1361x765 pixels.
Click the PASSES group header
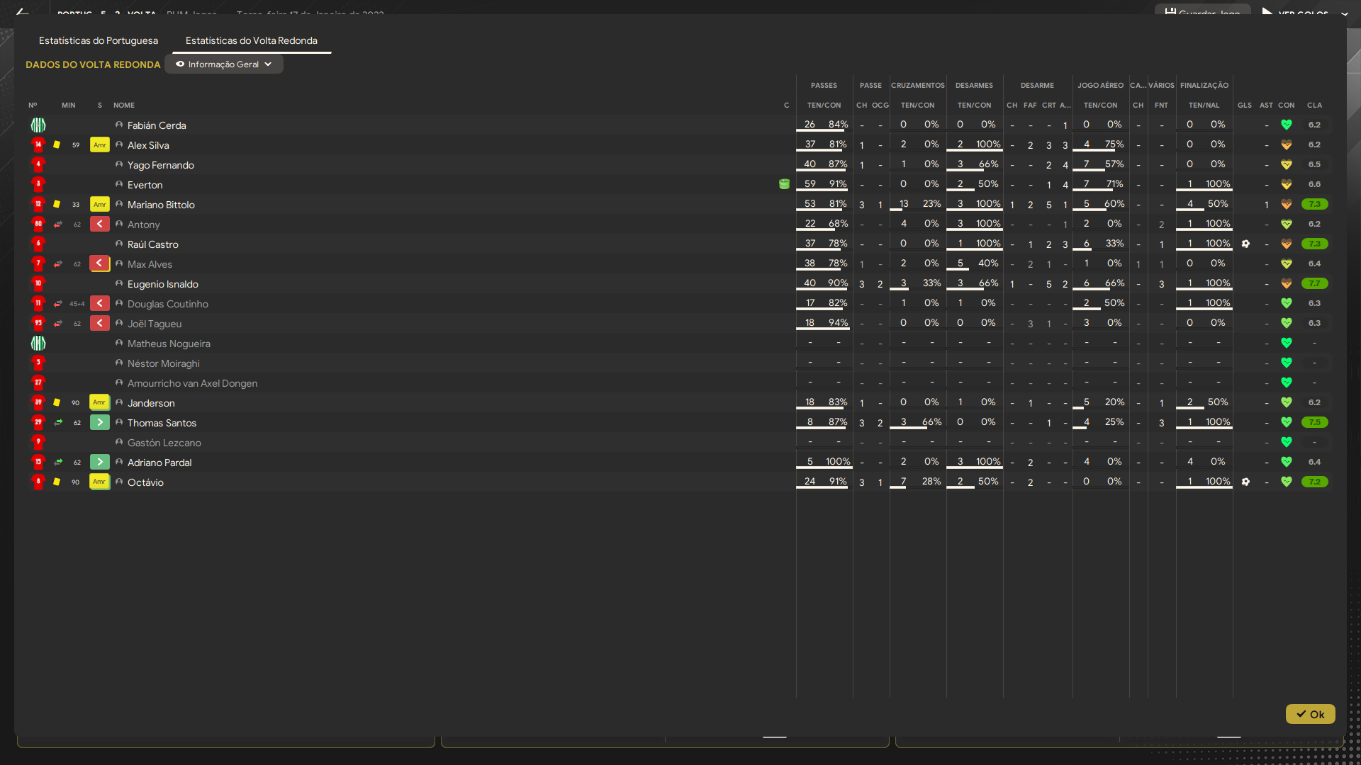[x=824, y=85]
